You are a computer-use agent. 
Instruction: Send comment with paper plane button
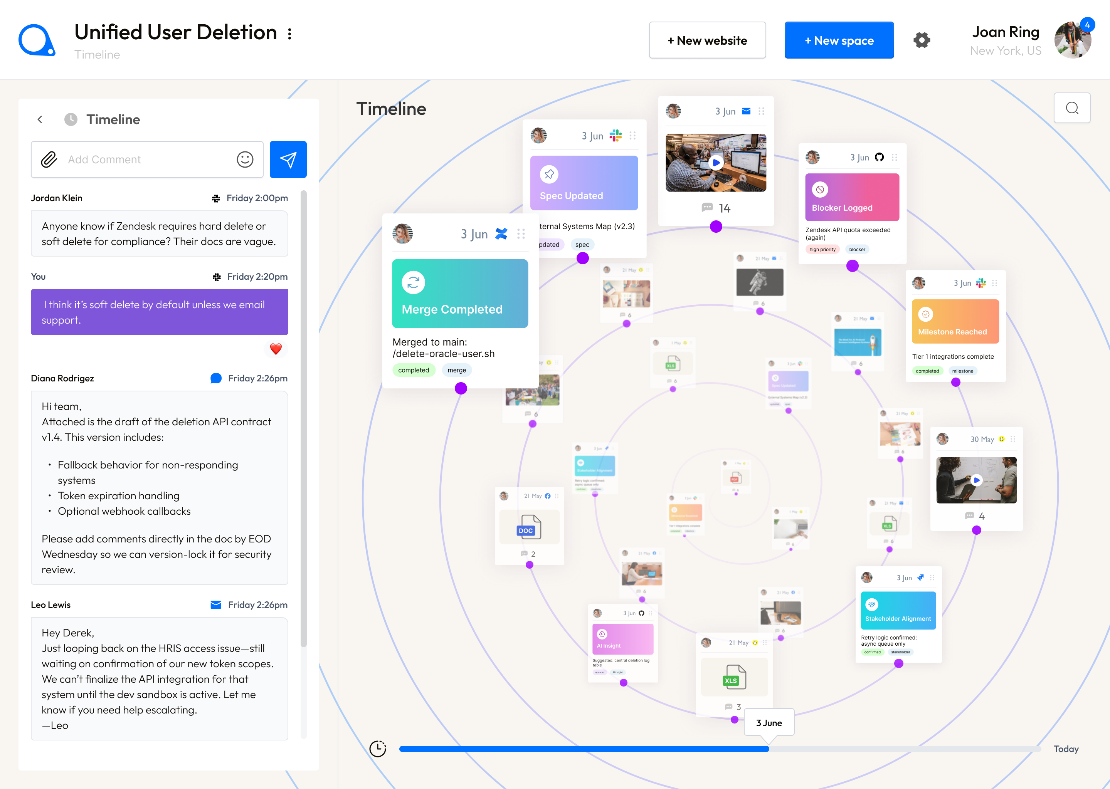pyautogui.click(x=288, y=159)
